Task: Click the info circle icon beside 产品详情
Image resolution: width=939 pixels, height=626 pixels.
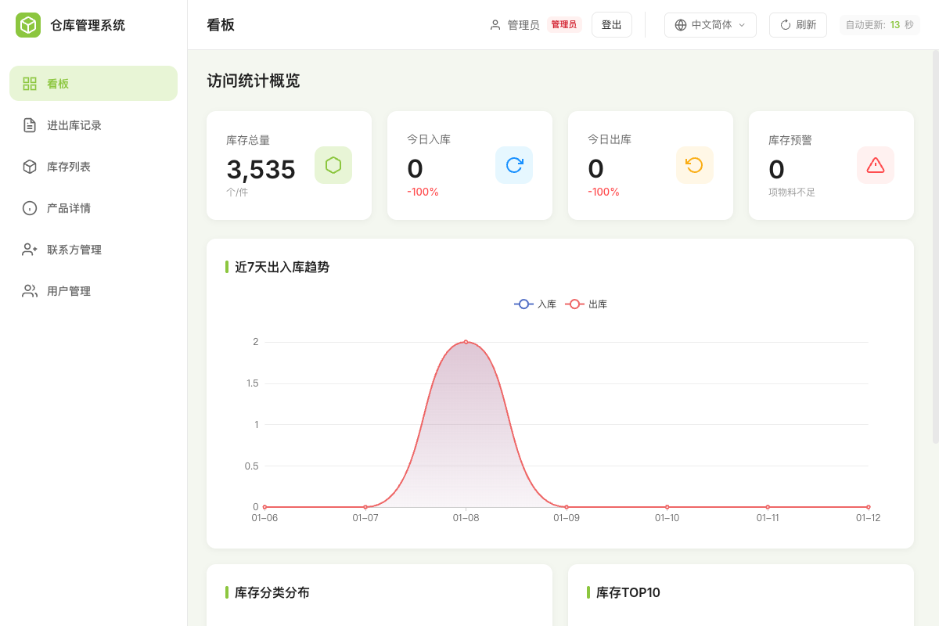Action: pyautogui.click(x=30, y=208)
